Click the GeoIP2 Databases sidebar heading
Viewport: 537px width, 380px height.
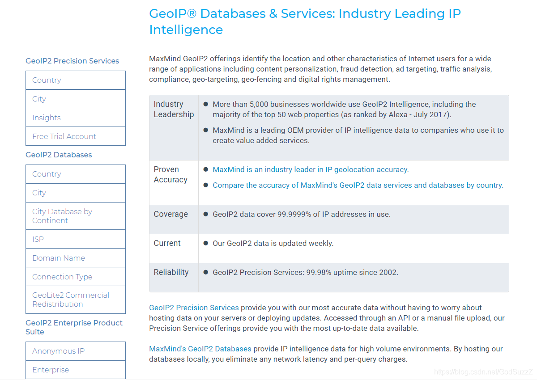pos(59,155)
